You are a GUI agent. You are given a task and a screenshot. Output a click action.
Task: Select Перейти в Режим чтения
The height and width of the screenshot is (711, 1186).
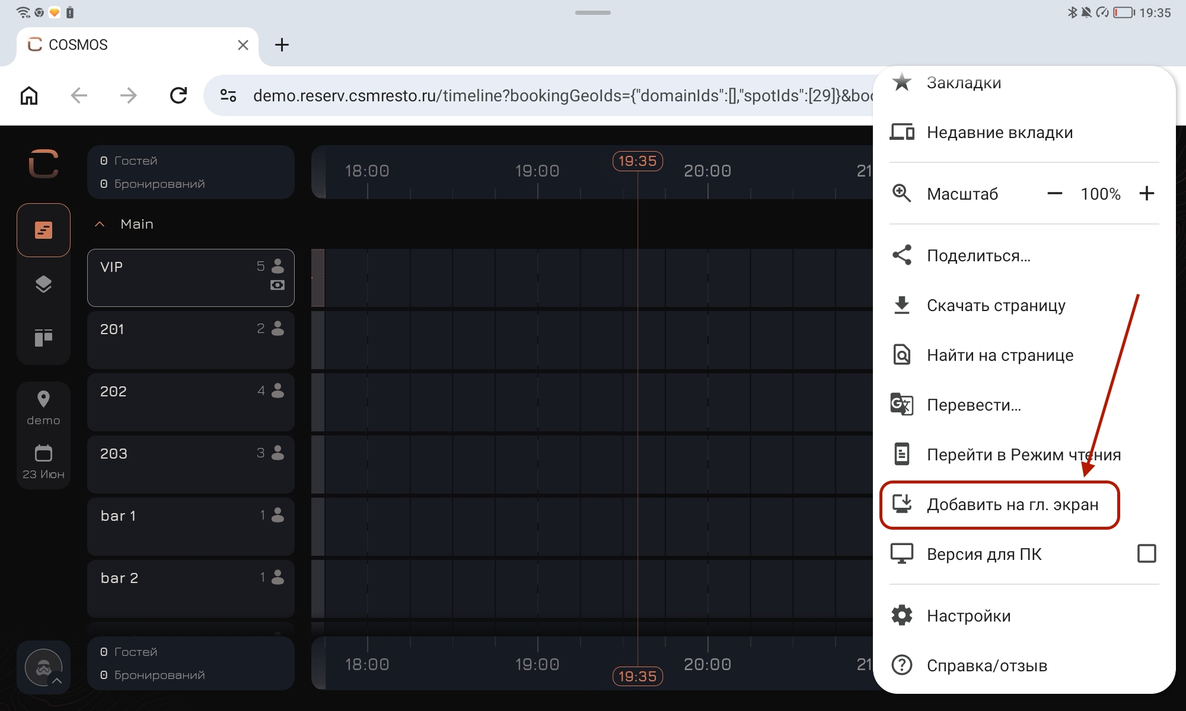point(1024,454)
